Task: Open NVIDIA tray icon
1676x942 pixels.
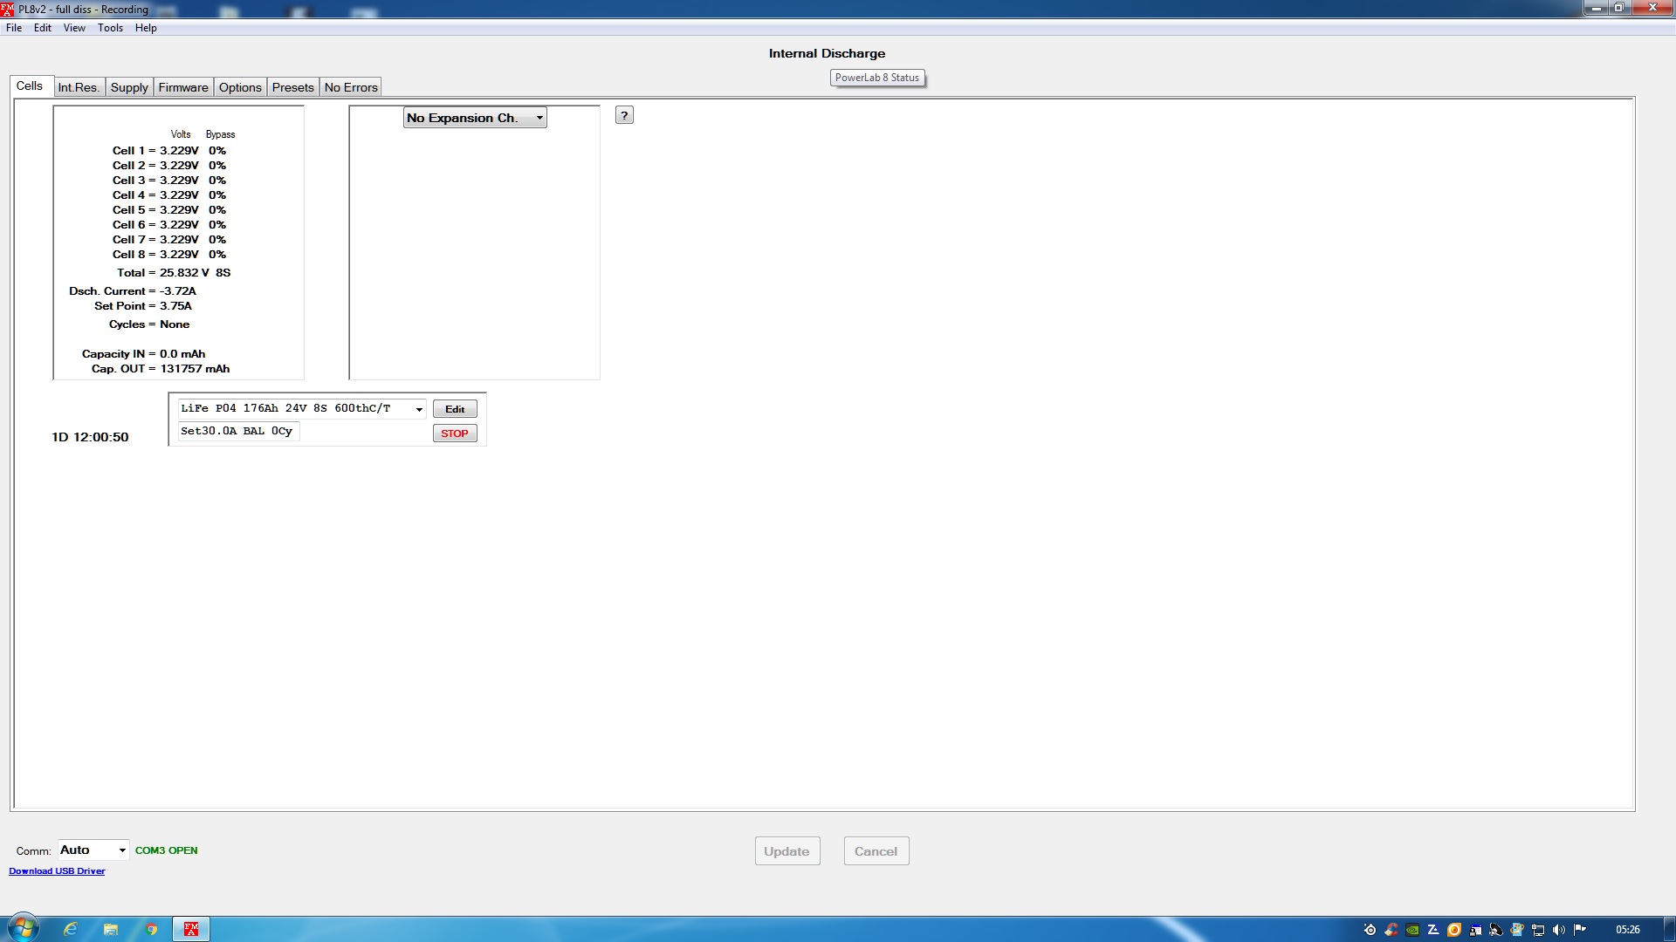Action: pyautogui.click(x=1412, y=930)
